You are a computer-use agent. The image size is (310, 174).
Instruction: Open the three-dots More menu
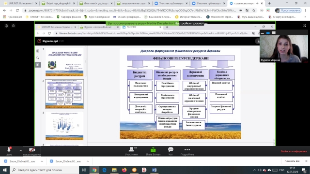click(187, 151)
